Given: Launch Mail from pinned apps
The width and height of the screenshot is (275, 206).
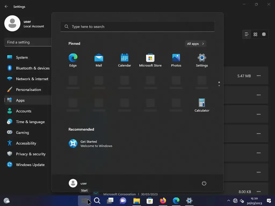Looking at the screenshot, I should (x=99, y=60).
